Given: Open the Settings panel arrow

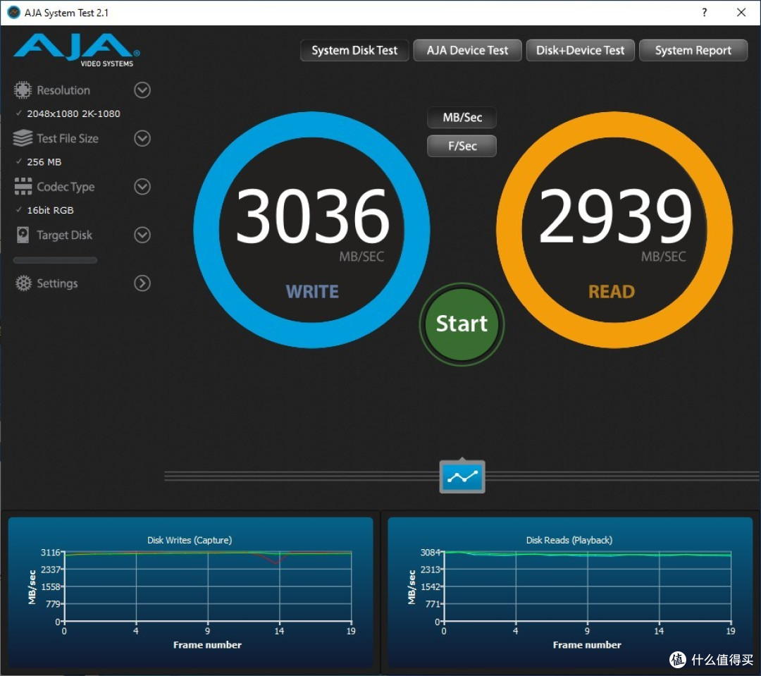Looking at the screenshot, I should coord(142,283).
